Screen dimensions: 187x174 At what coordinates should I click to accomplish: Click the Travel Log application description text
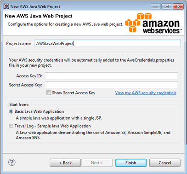pyautogui.click(x=93, y=135)
